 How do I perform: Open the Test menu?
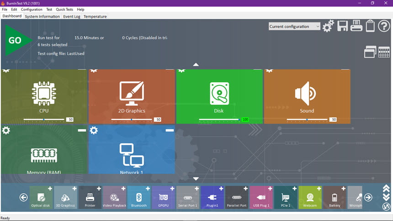click(49, 9)
